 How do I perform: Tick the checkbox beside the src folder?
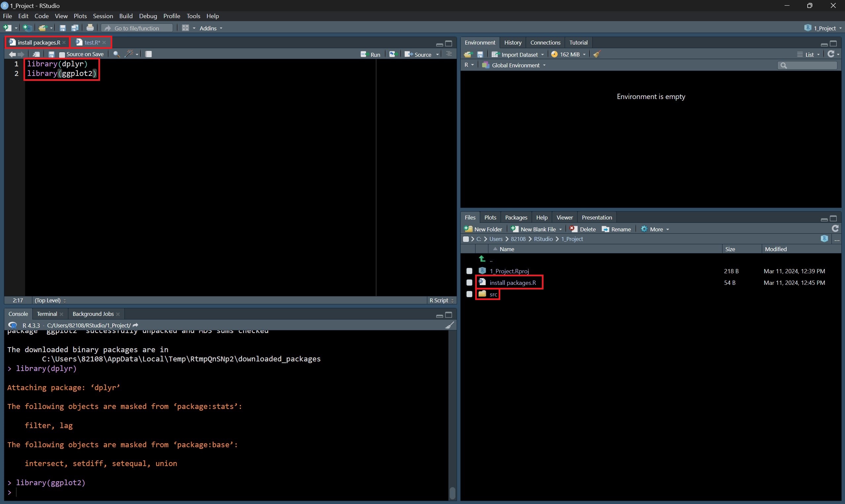tap(469, 294)
